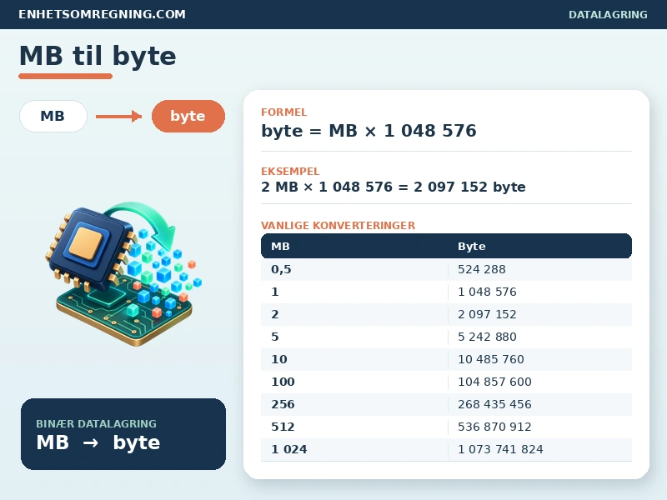Click the 'MB til byte' page heading
Viewport: 667px width, 500px height.
(x=98, y=56)
